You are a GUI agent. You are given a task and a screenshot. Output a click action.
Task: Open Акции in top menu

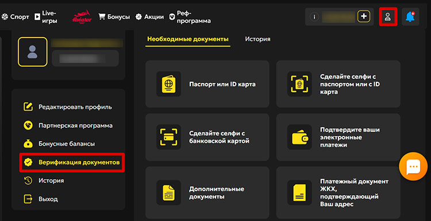(x=154, y=17)
